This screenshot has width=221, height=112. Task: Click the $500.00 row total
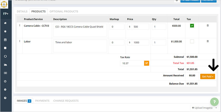coord(176,26)
